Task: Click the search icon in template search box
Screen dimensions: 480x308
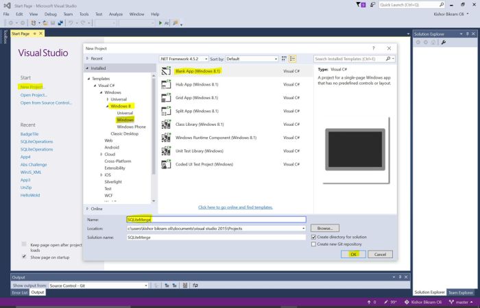Action: tap(388, 59)
